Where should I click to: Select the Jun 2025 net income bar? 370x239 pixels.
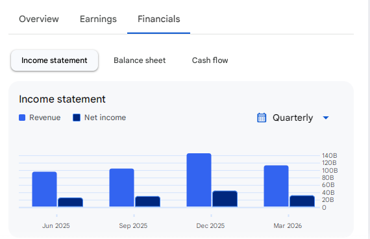click(x=70, y=203)
